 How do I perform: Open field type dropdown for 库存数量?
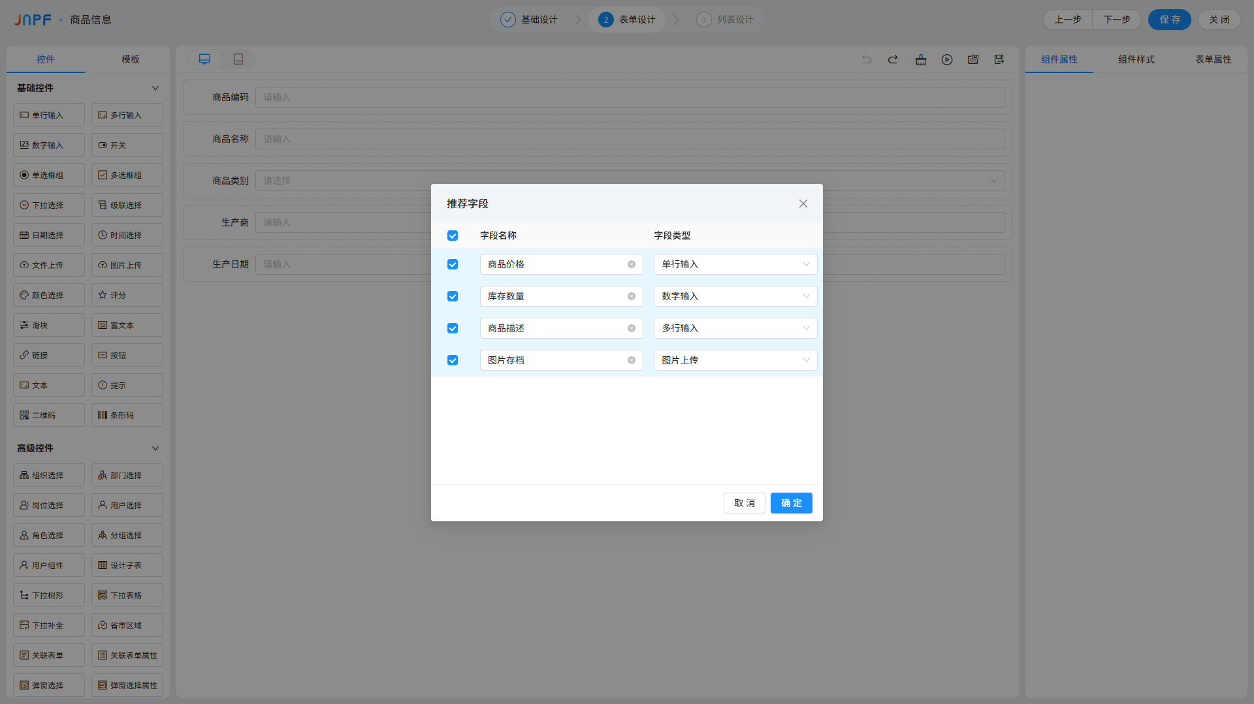tap(735, 296)
